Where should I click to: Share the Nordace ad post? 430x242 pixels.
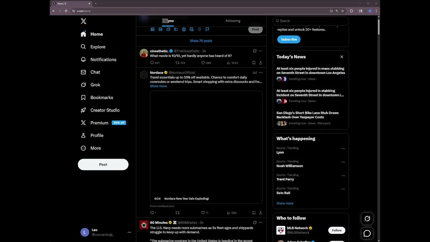coord(260,213)
